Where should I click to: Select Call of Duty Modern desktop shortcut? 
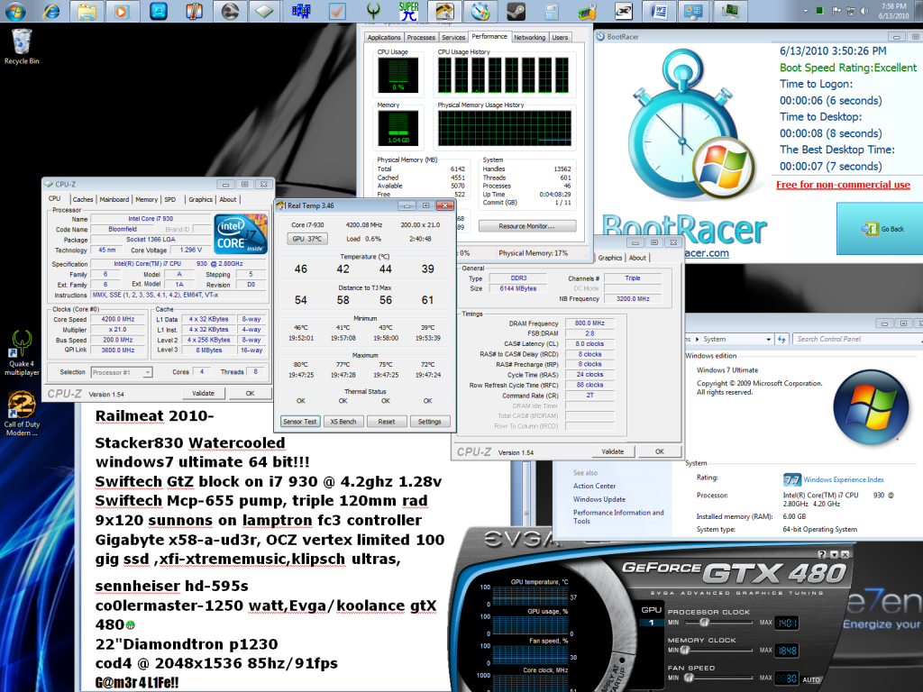22,414
